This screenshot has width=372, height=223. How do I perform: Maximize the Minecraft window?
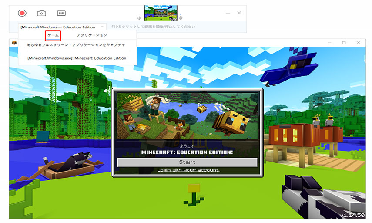(x=344, y=43)
